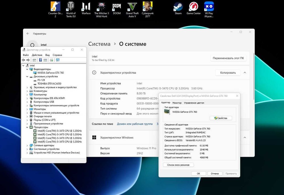The width and height of the screenshot is (284, 195).
Task: Click the Система breadcrumb in Settings
Action: [99, 44]
